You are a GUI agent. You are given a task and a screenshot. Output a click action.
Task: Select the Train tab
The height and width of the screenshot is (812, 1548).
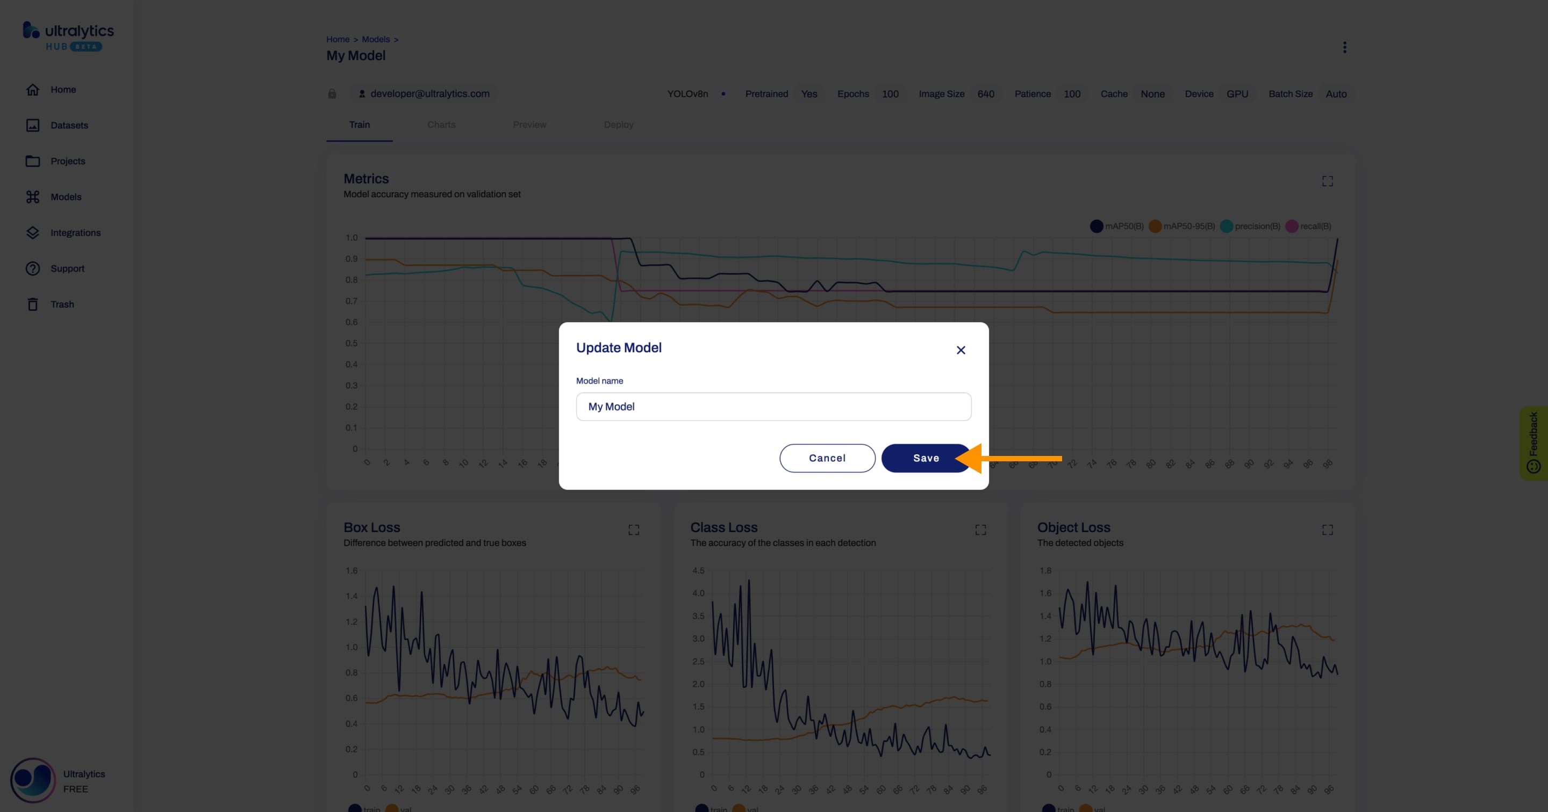(359, 125)
